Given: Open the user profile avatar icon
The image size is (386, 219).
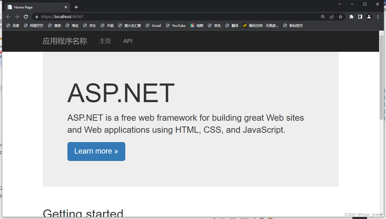Looking at the screenshot, I should [x=369, y=17].
